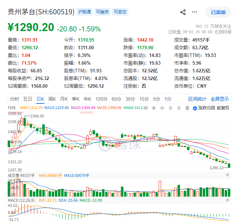This screenshot has width=238, height=223.
Task: Switch to the 五日 chart tab
Action: click(28, 99)
